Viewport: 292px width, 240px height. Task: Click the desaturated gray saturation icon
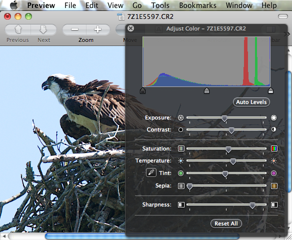click(x=181, y=148)
